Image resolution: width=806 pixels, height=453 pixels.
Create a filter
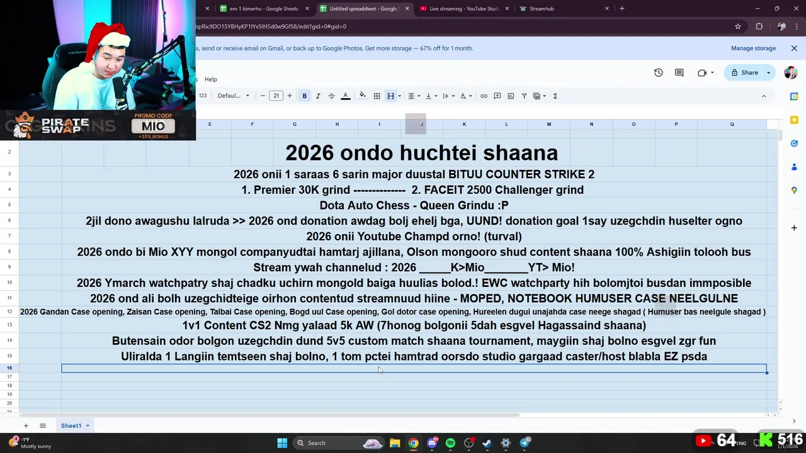click(x=524, y=96)
